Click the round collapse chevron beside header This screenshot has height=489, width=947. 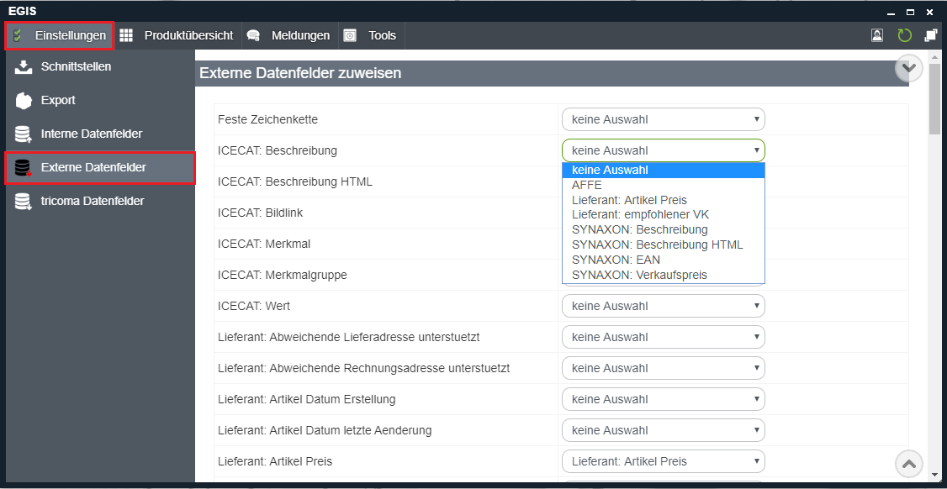coord(909,68)
